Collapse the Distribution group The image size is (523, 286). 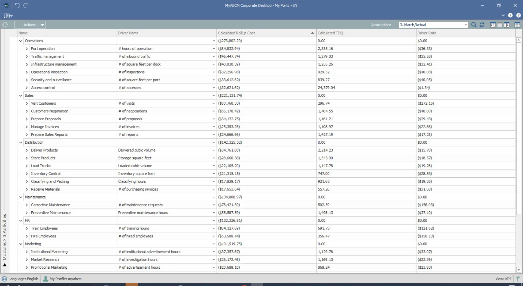(x=20, y=143)
